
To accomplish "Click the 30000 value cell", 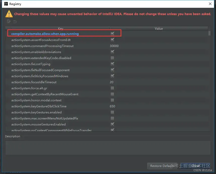I will [x=114, y=46].
